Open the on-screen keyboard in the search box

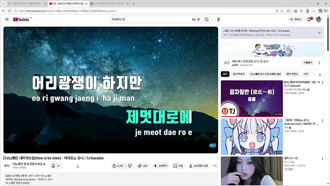194,19
